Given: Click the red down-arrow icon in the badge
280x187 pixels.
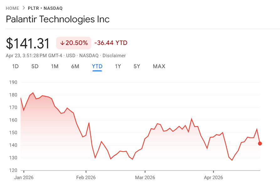Looking at the screenshot, I should (x=63, y=43).
